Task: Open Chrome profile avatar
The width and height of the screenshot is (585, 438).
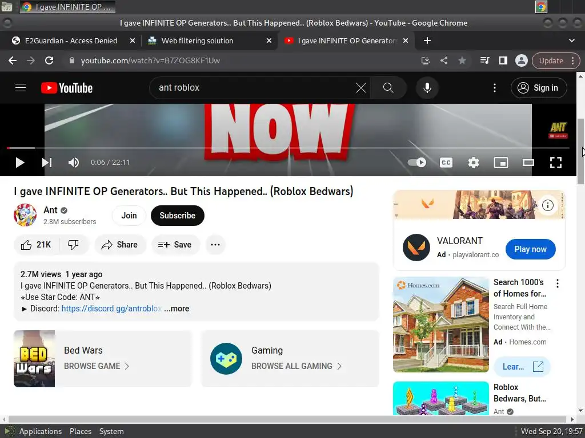Action: pos(521,60)
